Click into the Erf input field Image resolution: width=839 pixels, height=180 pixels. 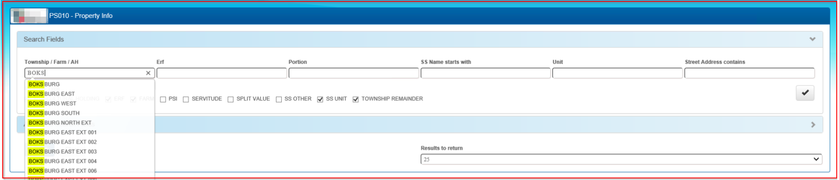click(221, 73)
